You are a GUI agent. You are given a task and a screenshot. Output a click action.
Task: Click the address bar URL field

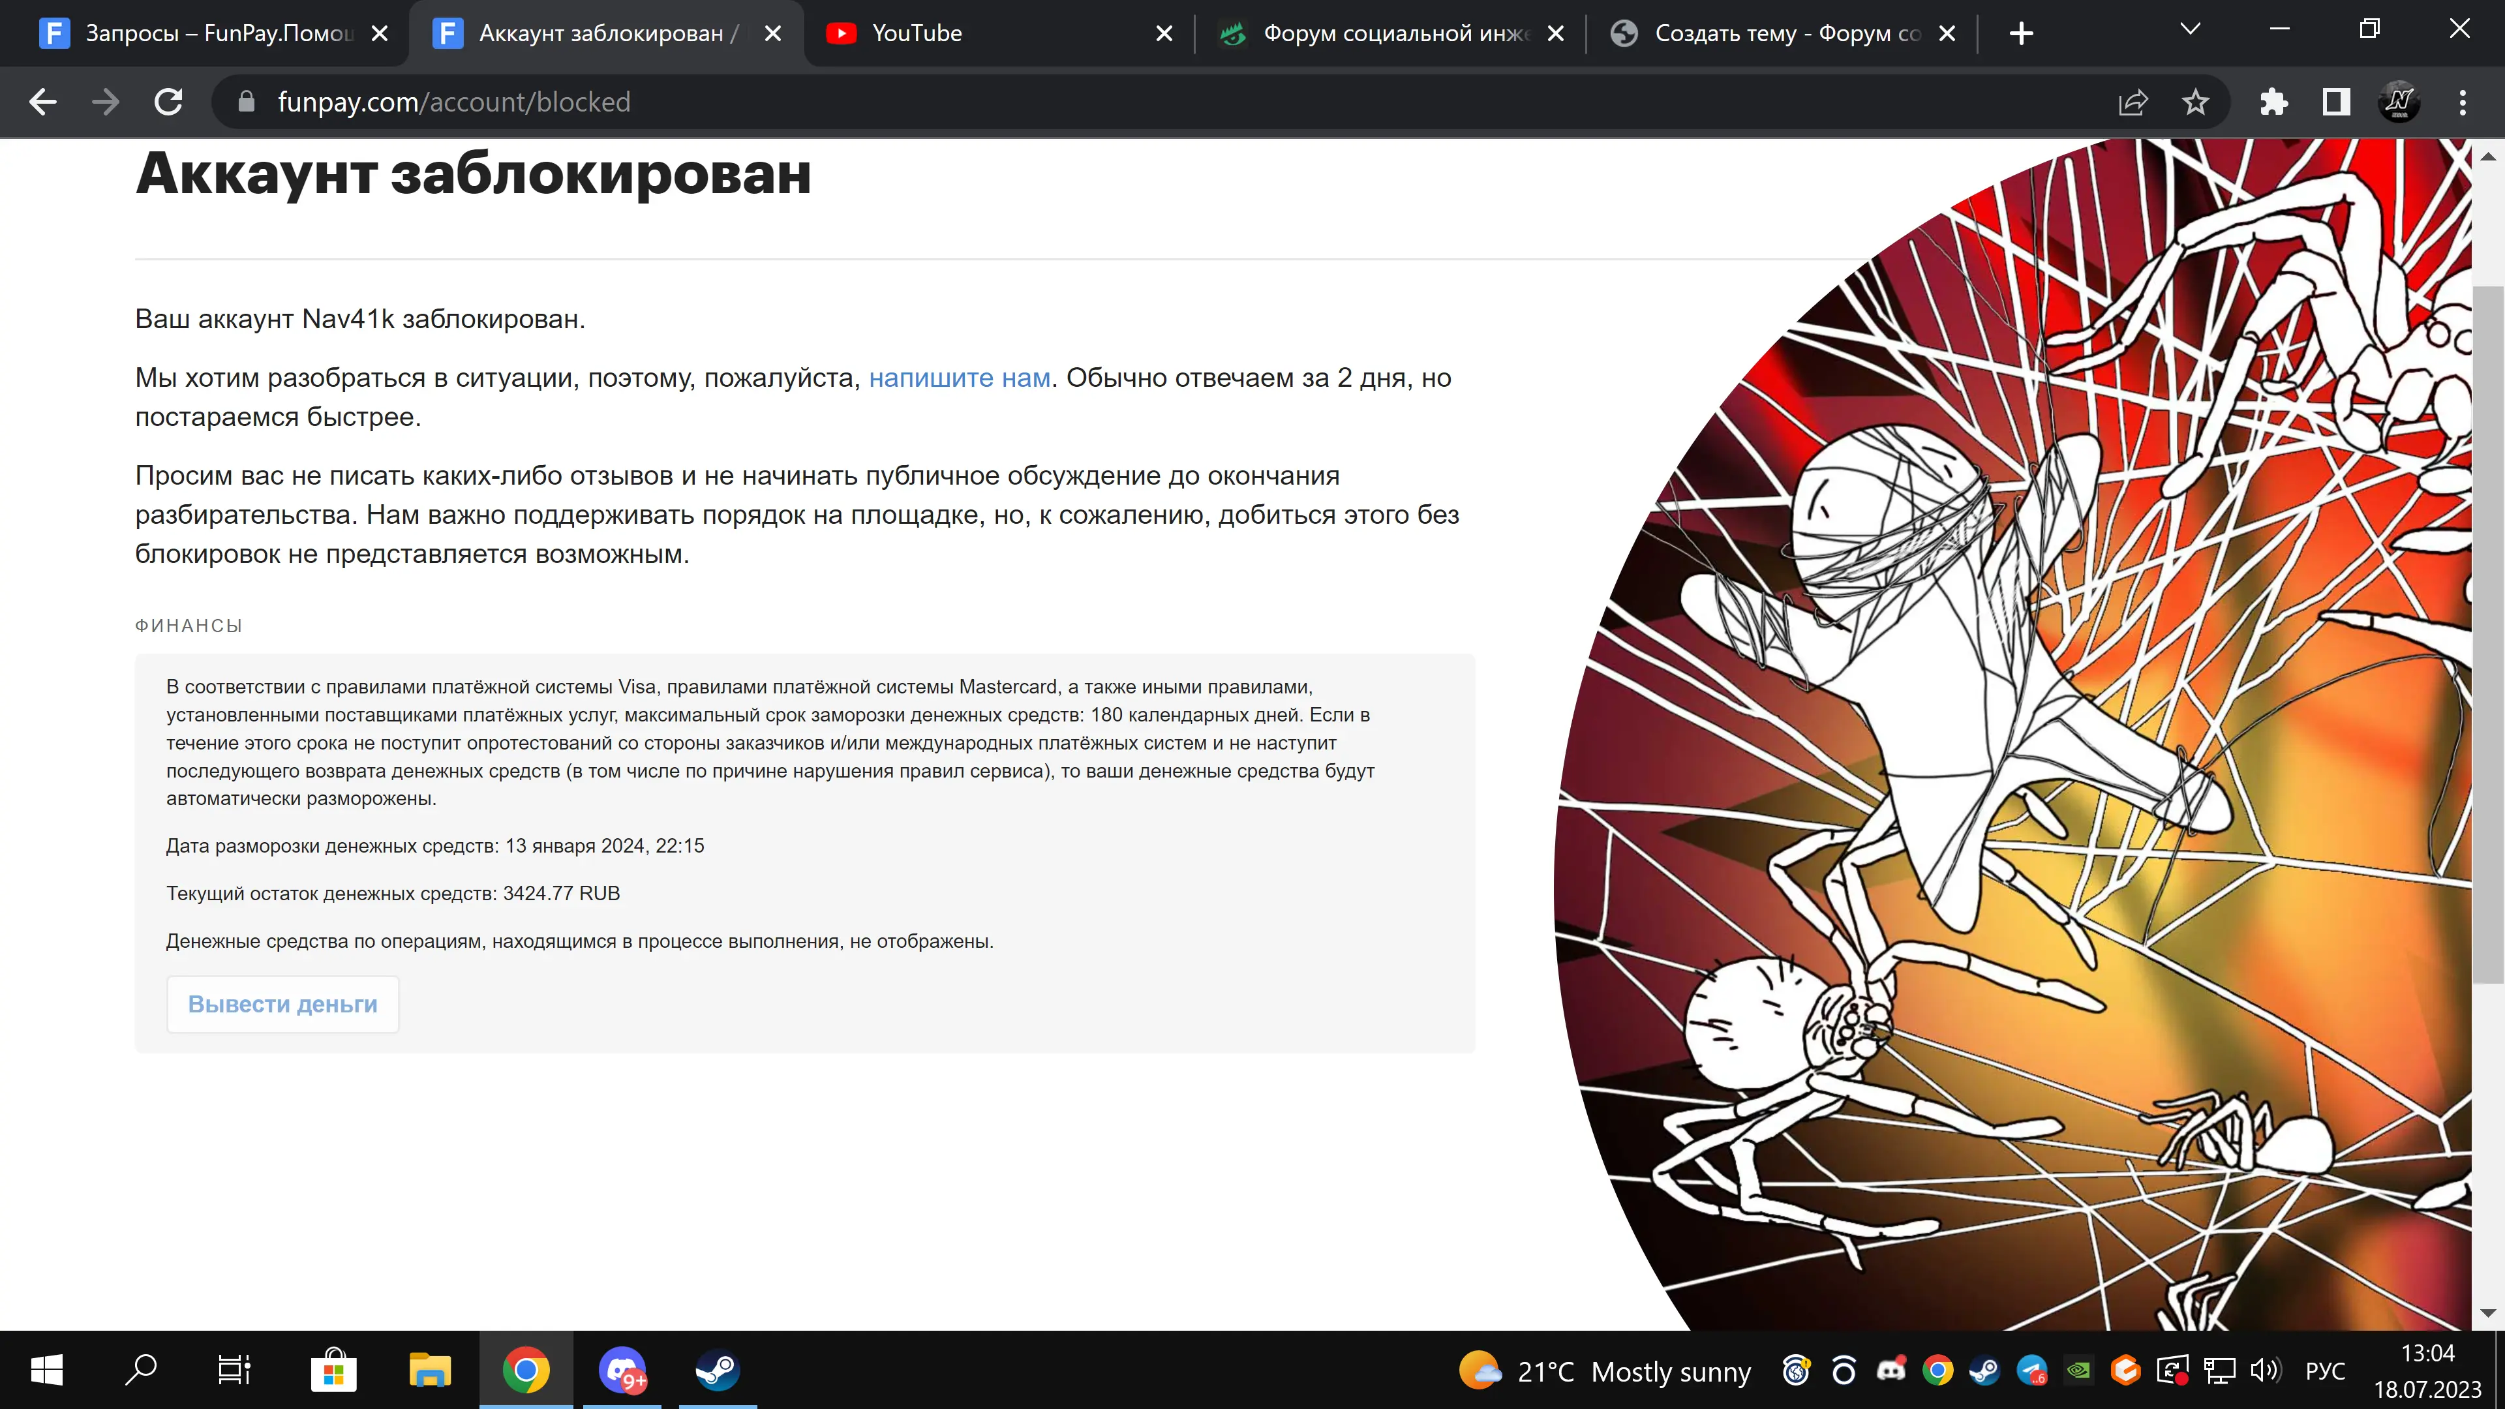tap(1167, 102)
